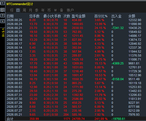This screenshot has width=146, height=121.
Task: Click the 日期 column header
Action: coord(10,16)
